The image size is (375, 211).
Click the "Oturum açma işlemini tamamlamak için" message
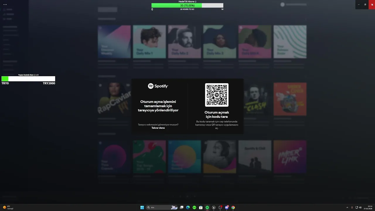[x=158, y=106]
